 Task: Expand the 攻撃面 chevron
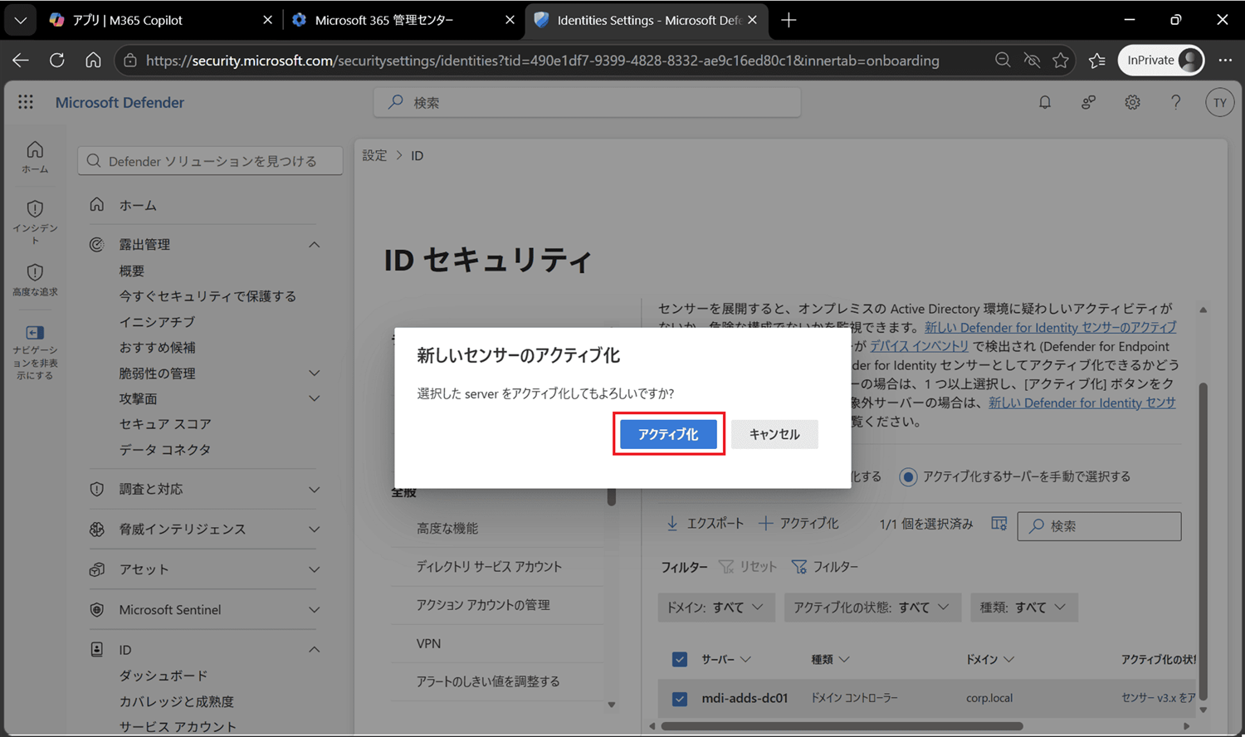tap(315, 398)
